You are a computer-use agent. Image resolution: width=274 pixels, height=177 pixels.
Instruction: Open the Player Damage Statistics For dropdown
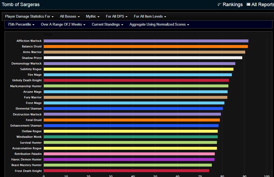[29, 16]
